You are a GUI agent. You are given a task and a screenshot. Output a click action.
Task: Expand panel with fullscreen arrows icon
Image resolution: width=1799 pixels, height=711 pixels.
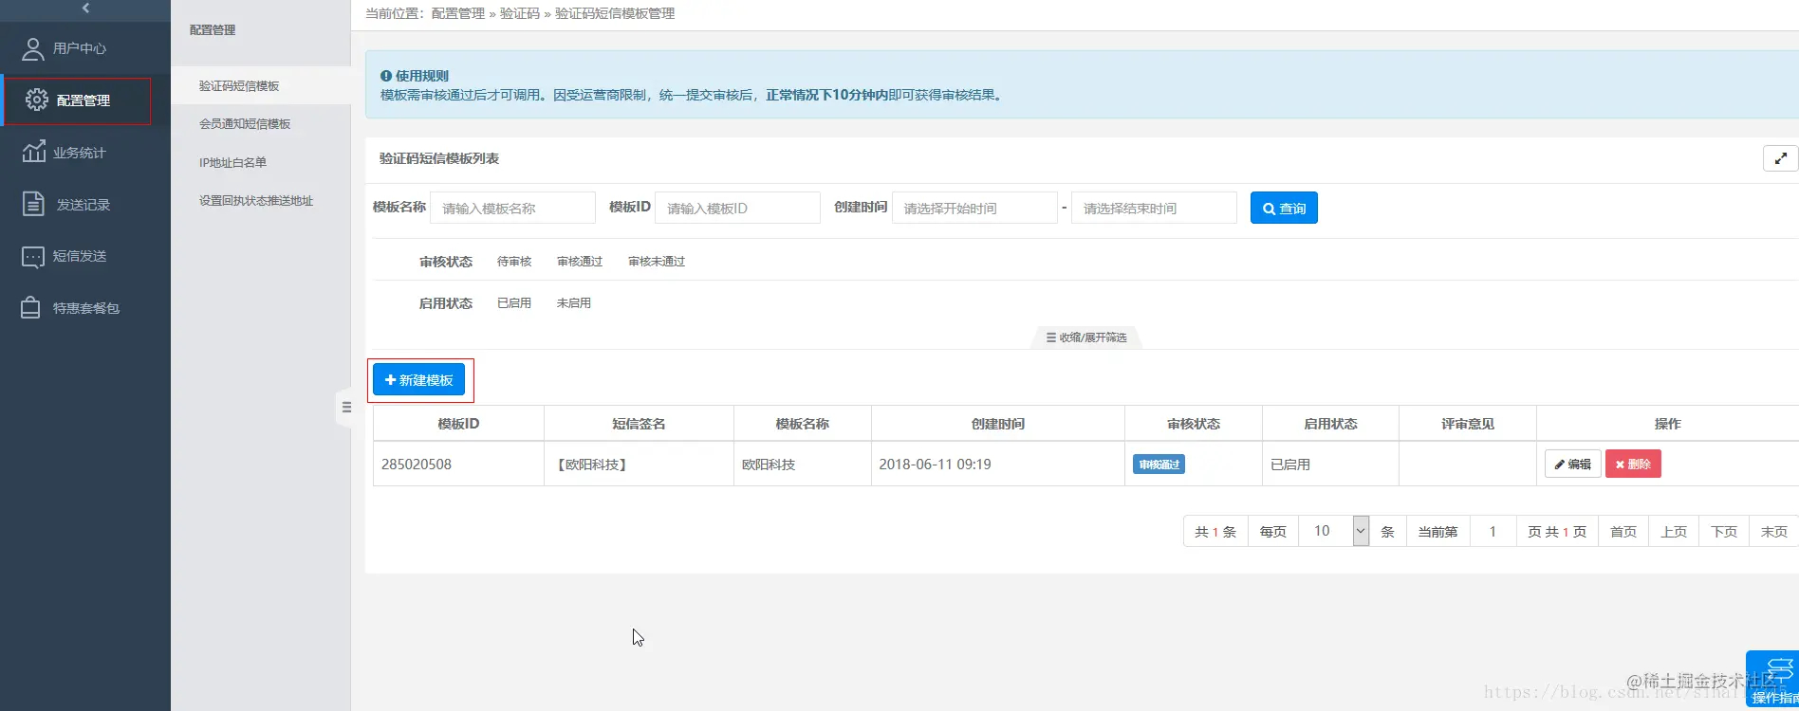pyautogui.click(x=1780, y=158)
